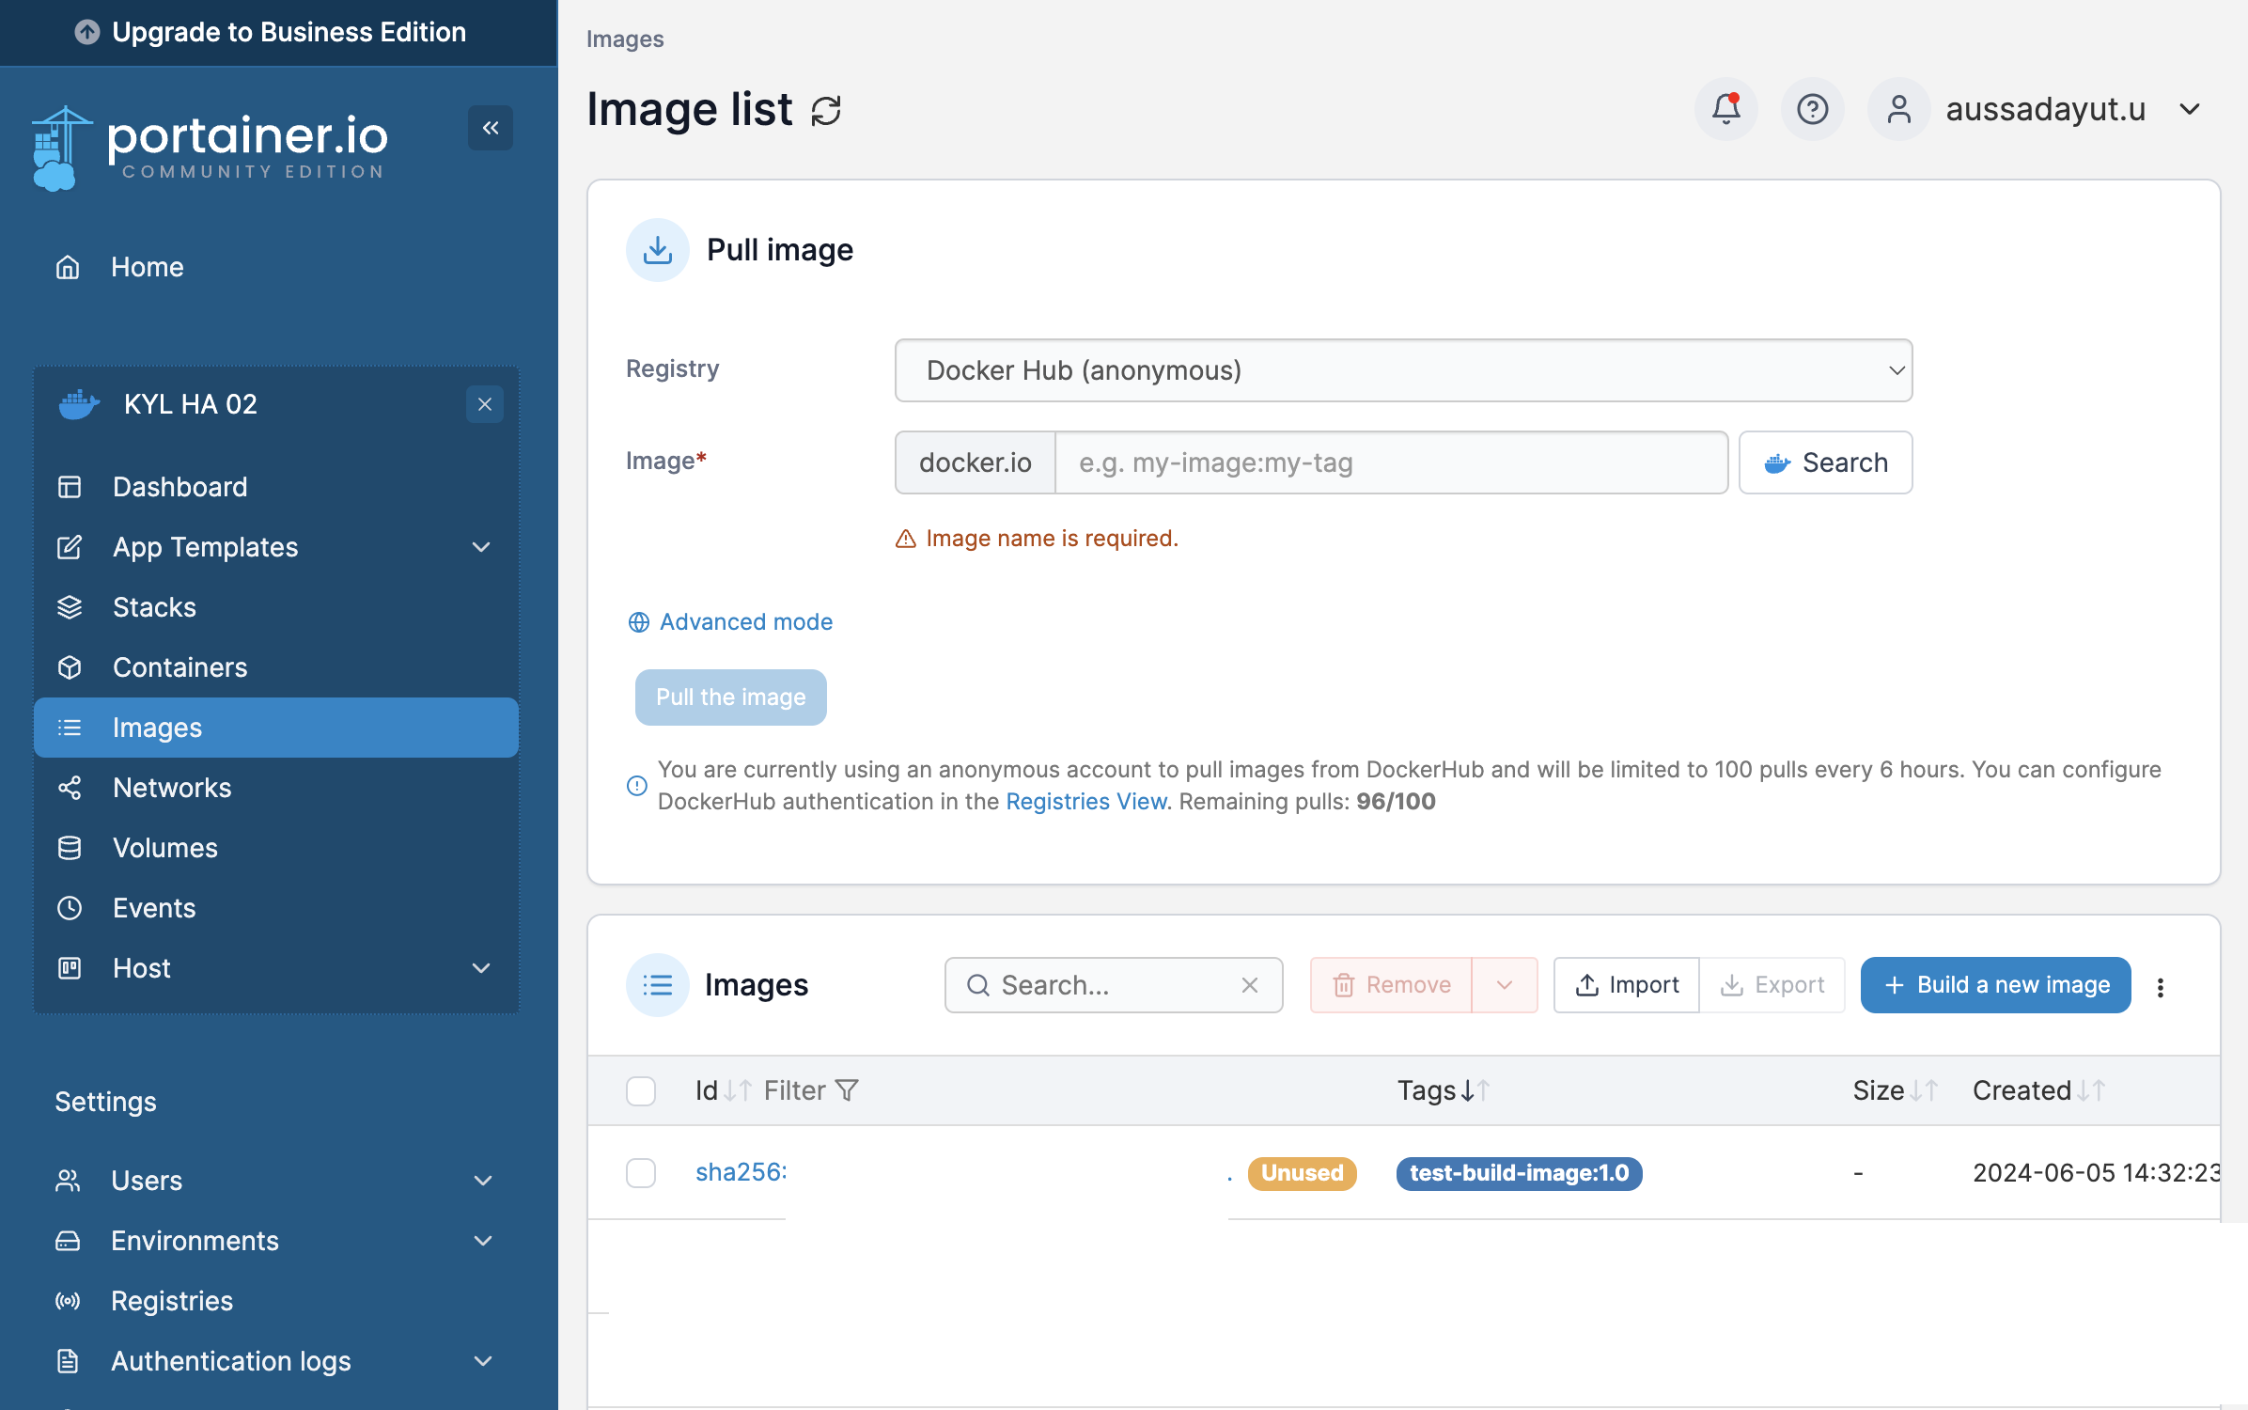Screen dimensions: 2248x1410
Task: Open the Registry dropdown
Action: click(x=1402, y=370)
